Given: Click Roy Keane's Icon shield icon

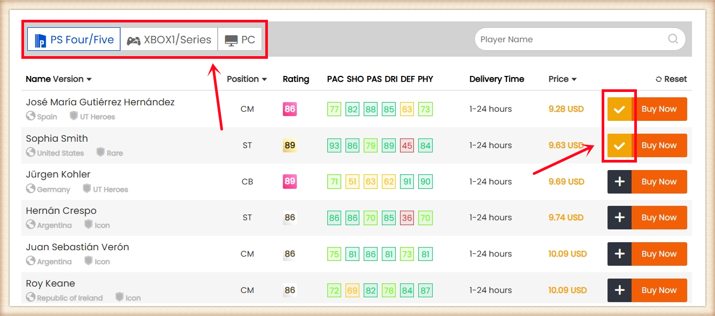Looking at the screenshot, I should point(119,297).
